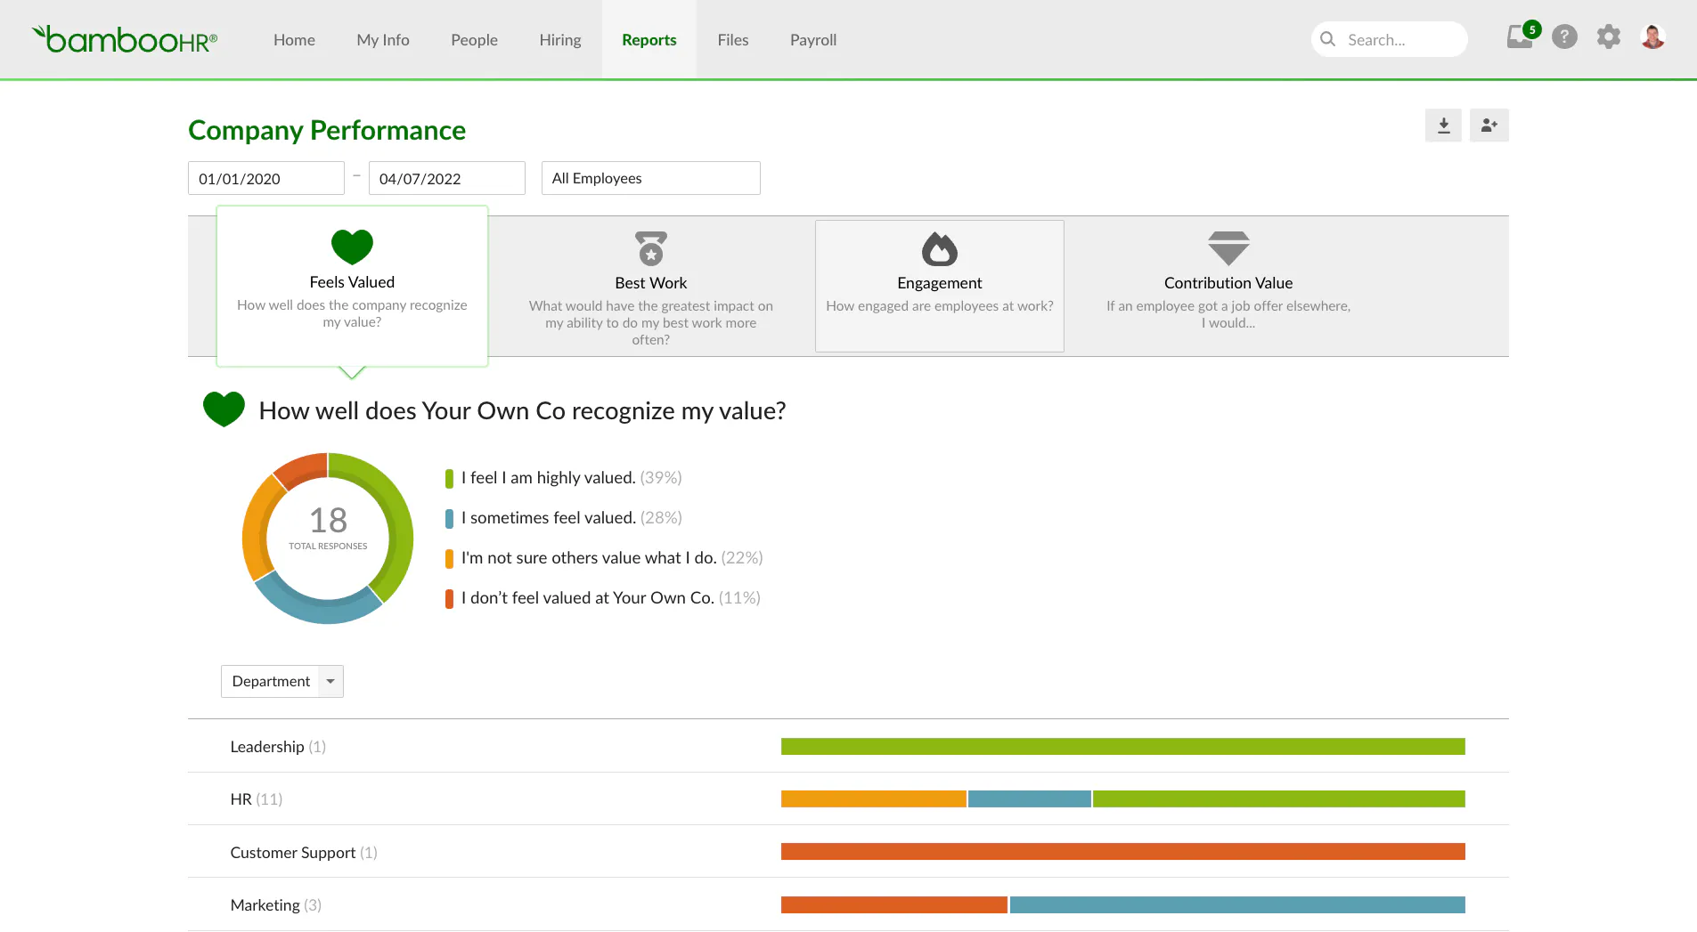Open the All Employees filter dropdown
The height and width of the screenshot is (932, 1697).
(x=651, y=178)
